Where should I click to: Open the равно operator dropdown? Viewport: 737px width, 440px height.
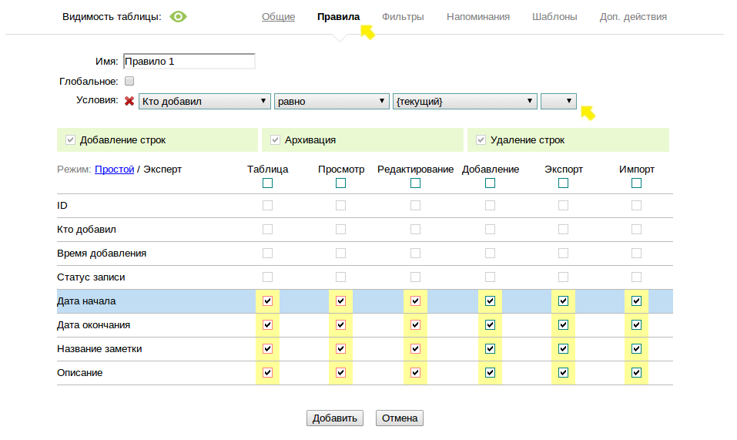tap(331, 101)
